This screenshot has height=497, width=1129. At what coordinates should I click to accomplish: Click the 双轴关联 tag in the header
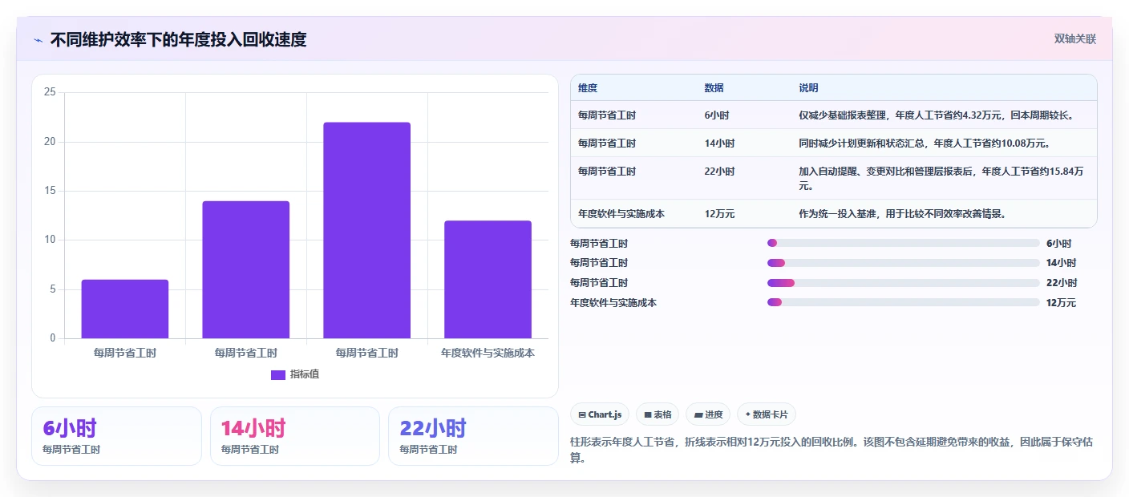1074,38
